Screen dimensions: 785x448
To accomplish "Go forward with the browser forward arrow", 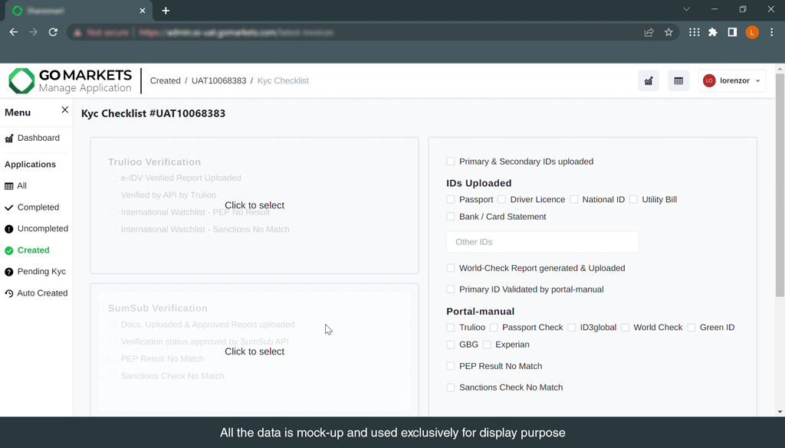I will pos(33,32).
